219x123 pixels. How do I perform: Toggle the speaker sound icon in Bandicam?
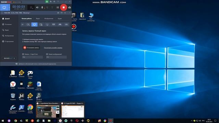[x=37, y=8]
